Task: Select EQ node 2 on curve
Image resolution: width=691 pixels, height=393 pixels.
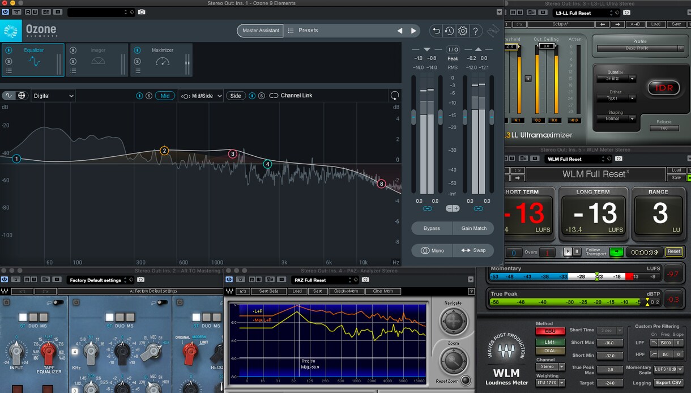Action: pos(164,151)
